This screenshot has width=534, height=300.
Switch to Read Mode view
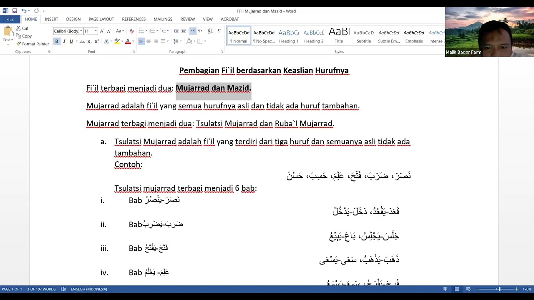(446, 289)
